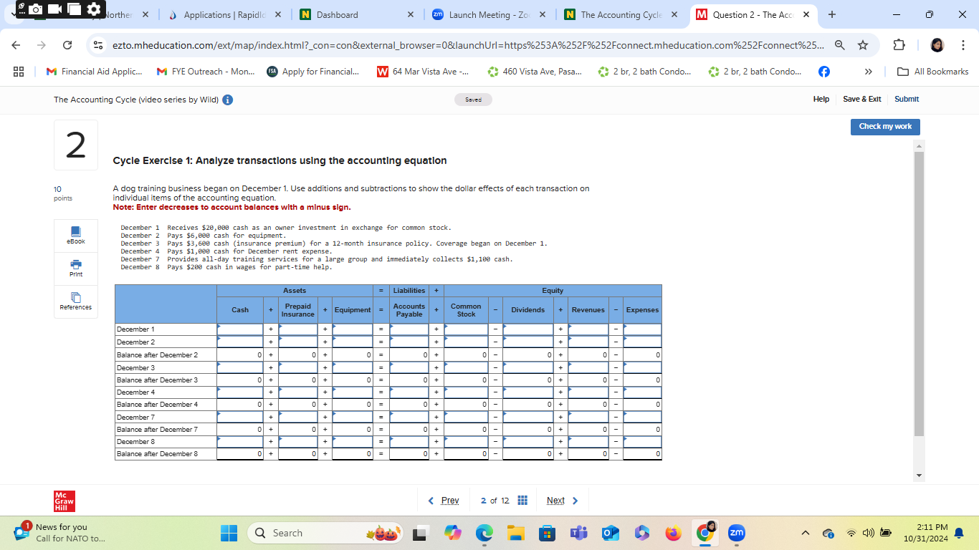Image resolution: width=979 pixels, height=550 pixels.
Task: Switch to the Dashboard tab
Action: click(356, 15)
